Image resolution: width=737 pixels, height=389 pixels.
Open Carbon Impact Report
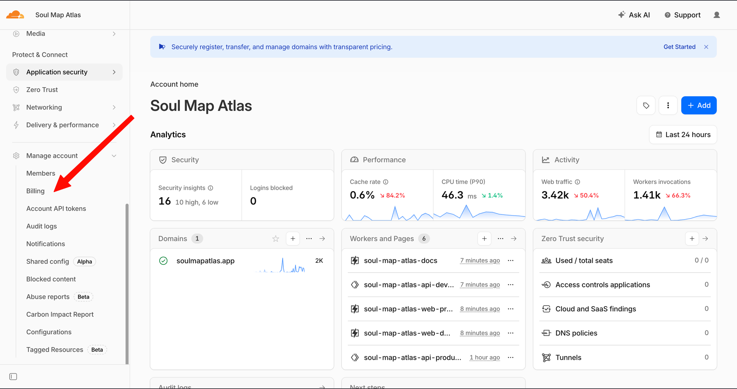click(x=60, y=315)
